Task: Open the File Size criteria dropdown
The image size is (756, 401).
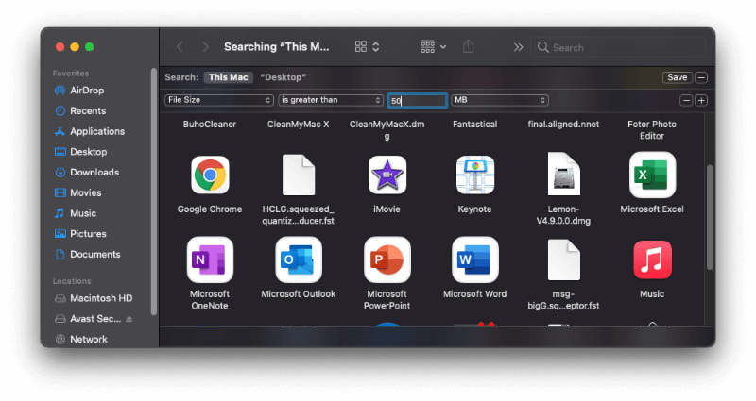Action: click(x=219, y=100)
